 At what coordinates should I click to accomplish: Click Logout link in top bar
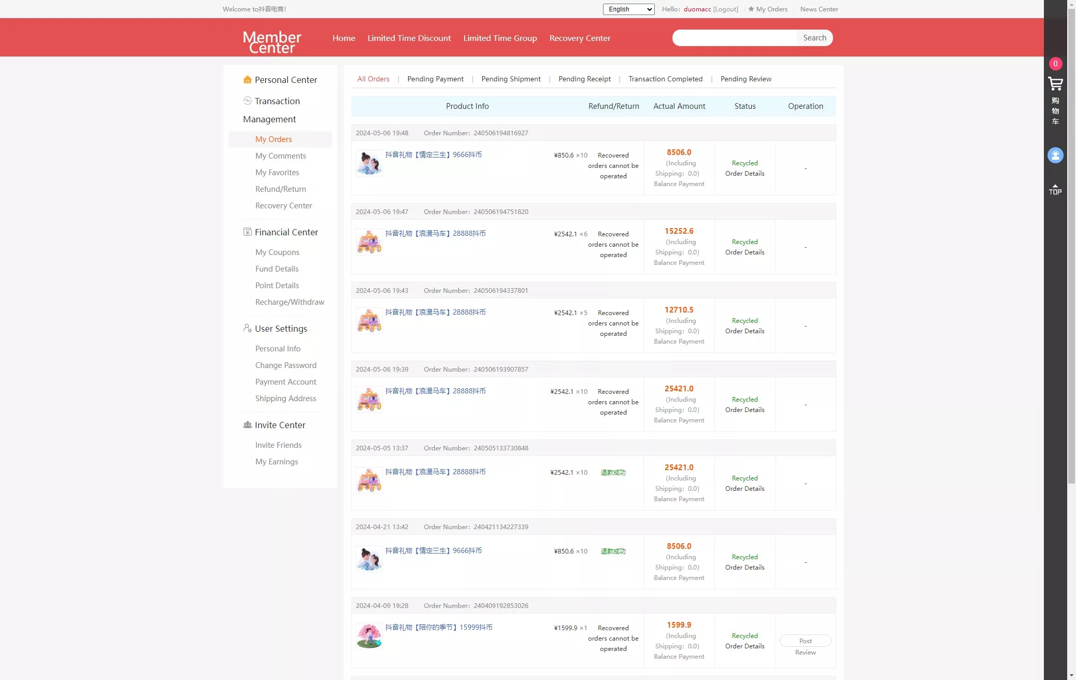tap(725, 9)
